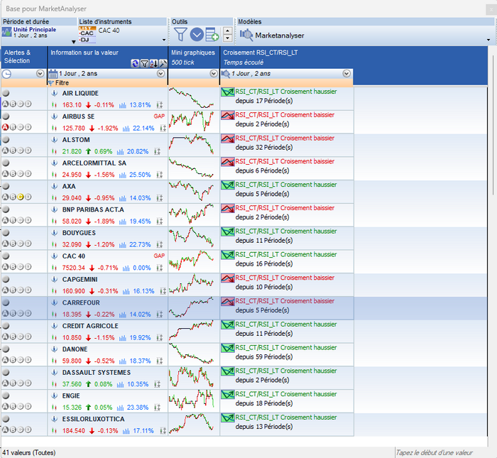Open the chart icon at the end of the BOUYGUES row
The width and height of the screenshot is (497, 458).
(160, 245)
